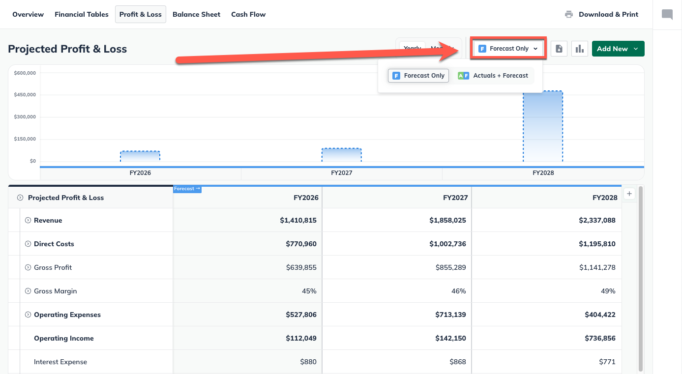Click the Gross Margin FY2028 value 49%
This screenshot has height=374, width=682.
click(608, 291)
